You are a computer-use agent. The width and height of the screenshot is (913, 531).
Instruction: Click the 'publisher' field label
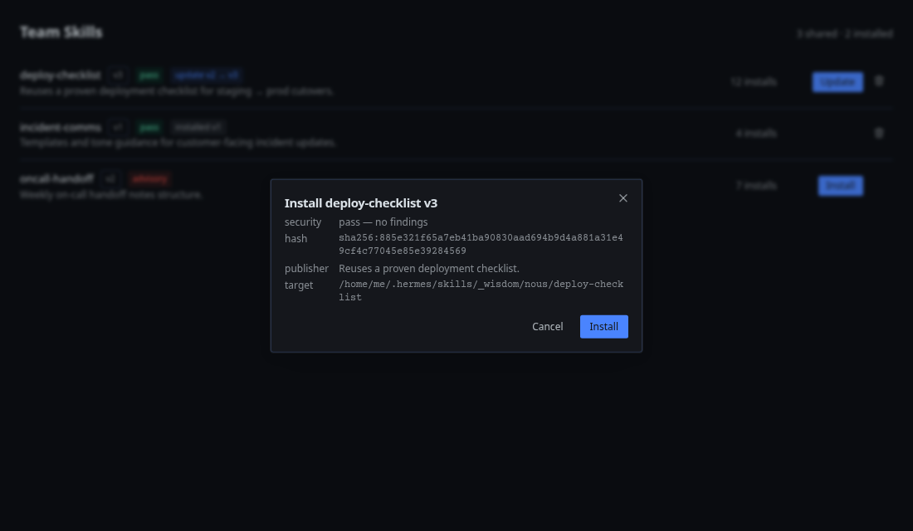click(x=306, y=269)
